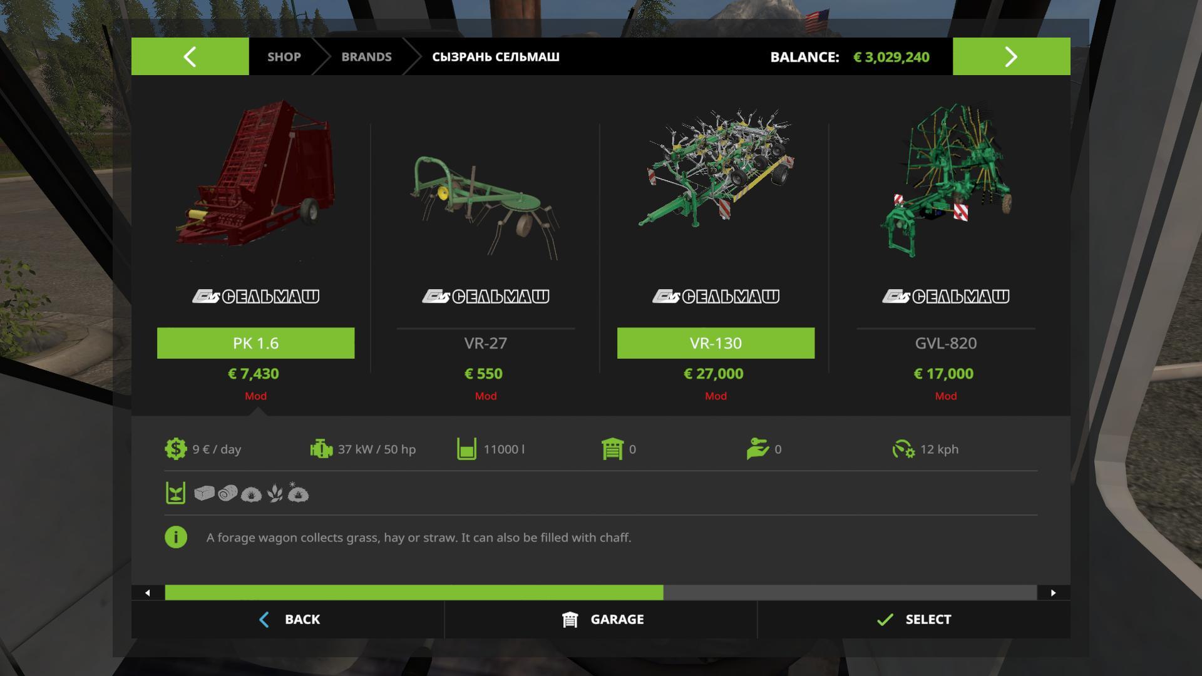The width and height of the screenshot is (1202, 676).
Task: Select the PK 1.6 forage wagon
Action: [255, 343]
